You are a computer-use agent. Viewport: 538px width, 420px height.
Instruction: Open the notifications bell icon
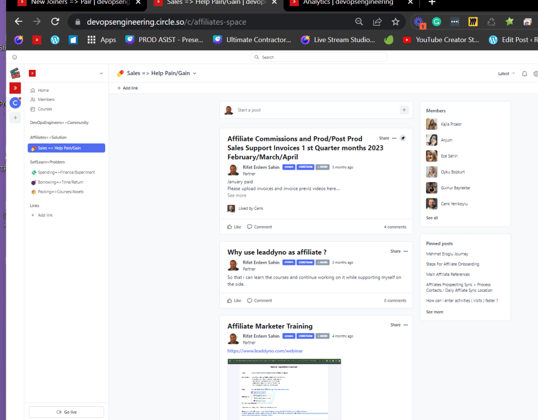coord(524,74)
